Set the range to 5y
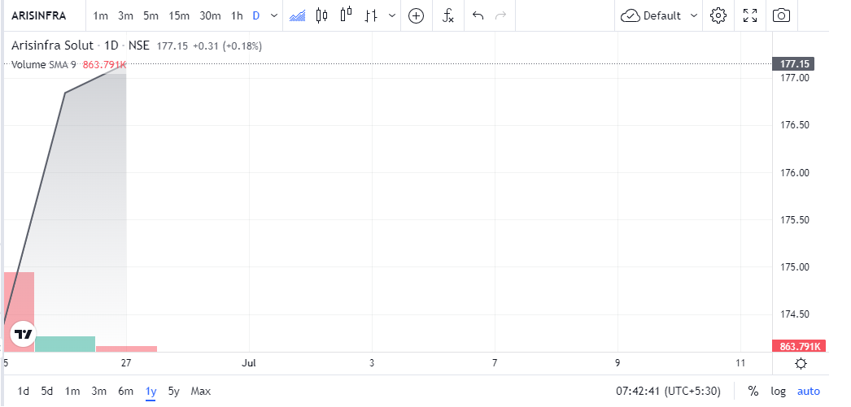Screen dimensions: 851x407 [173, 391]
